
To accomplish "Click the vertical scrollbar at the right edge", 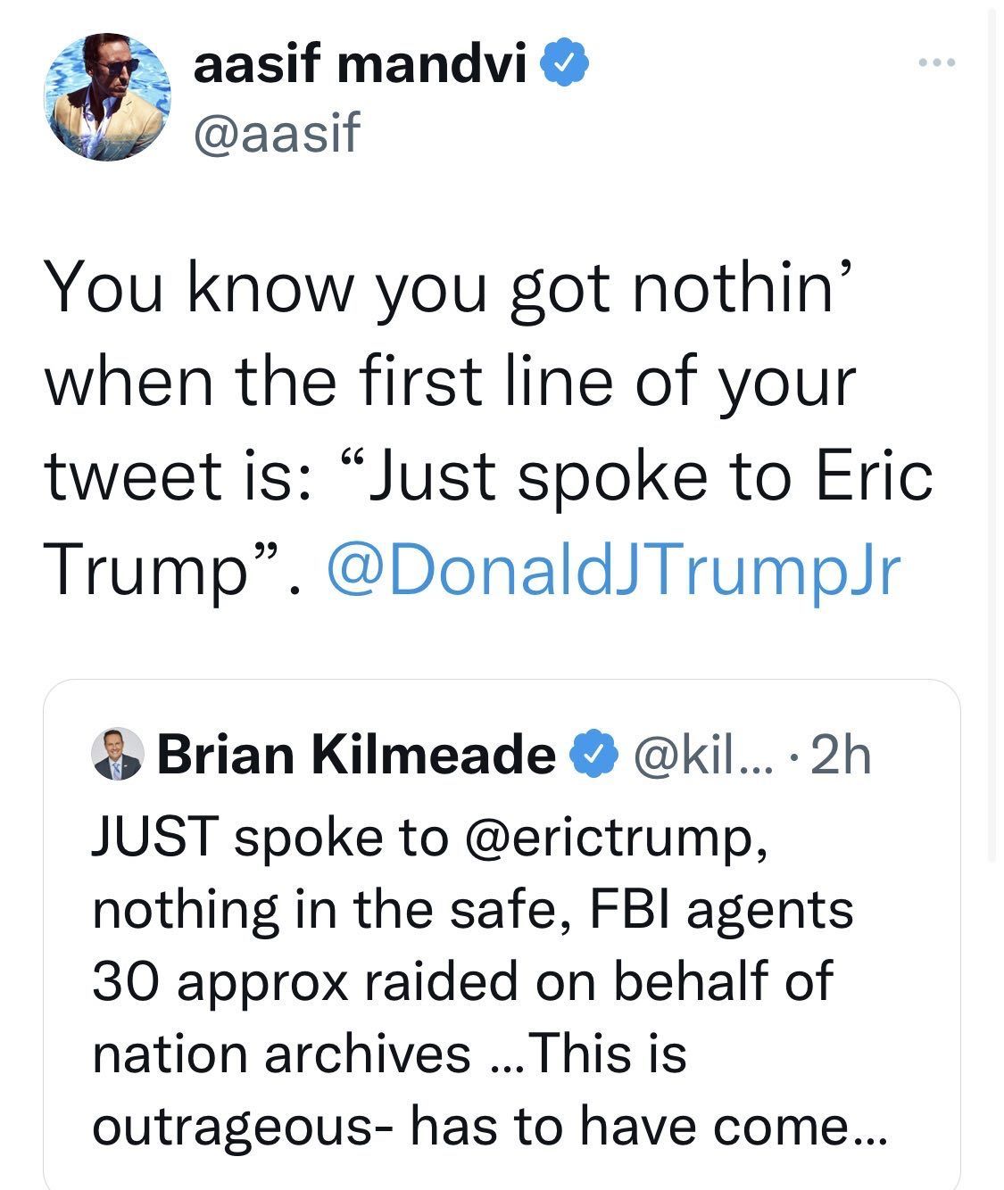I will [993, 428].
